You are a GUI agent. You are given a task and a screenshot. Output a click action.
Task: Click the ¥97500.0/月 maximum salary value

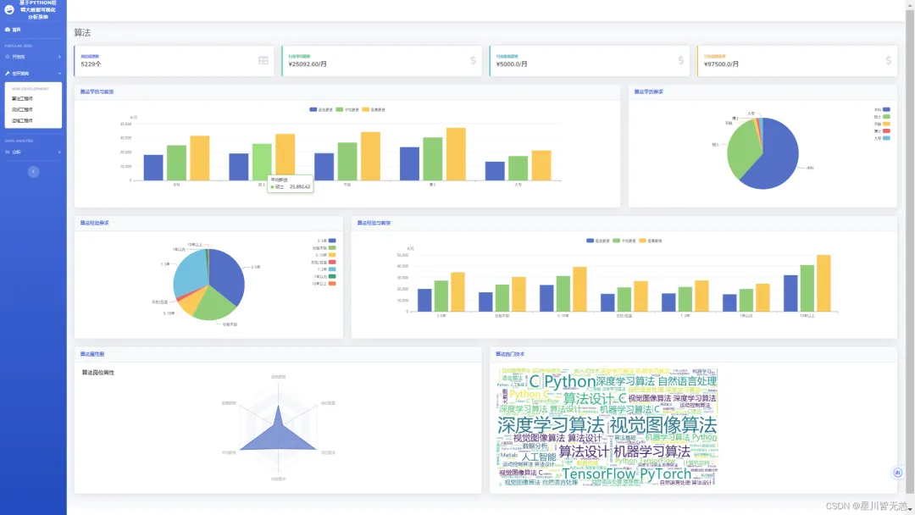[x=721, y=64]
